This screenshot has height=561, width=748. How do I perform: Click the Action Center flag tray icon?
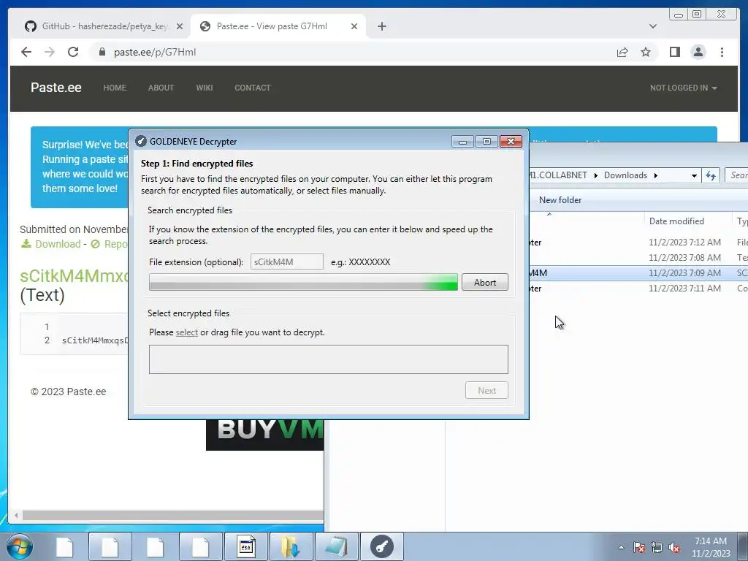639,547
